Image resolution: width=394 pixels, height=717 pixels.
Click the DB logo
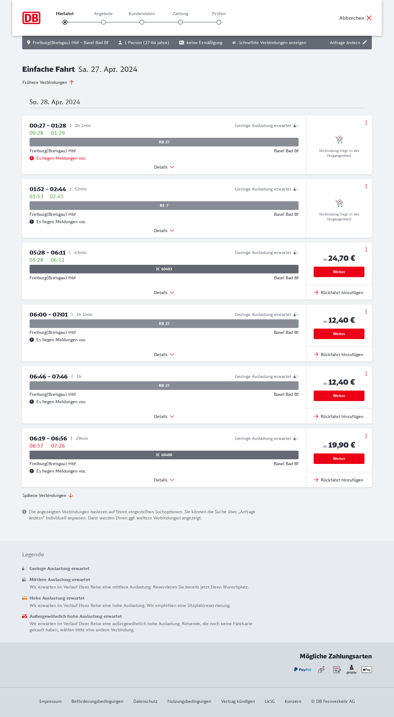31,18
